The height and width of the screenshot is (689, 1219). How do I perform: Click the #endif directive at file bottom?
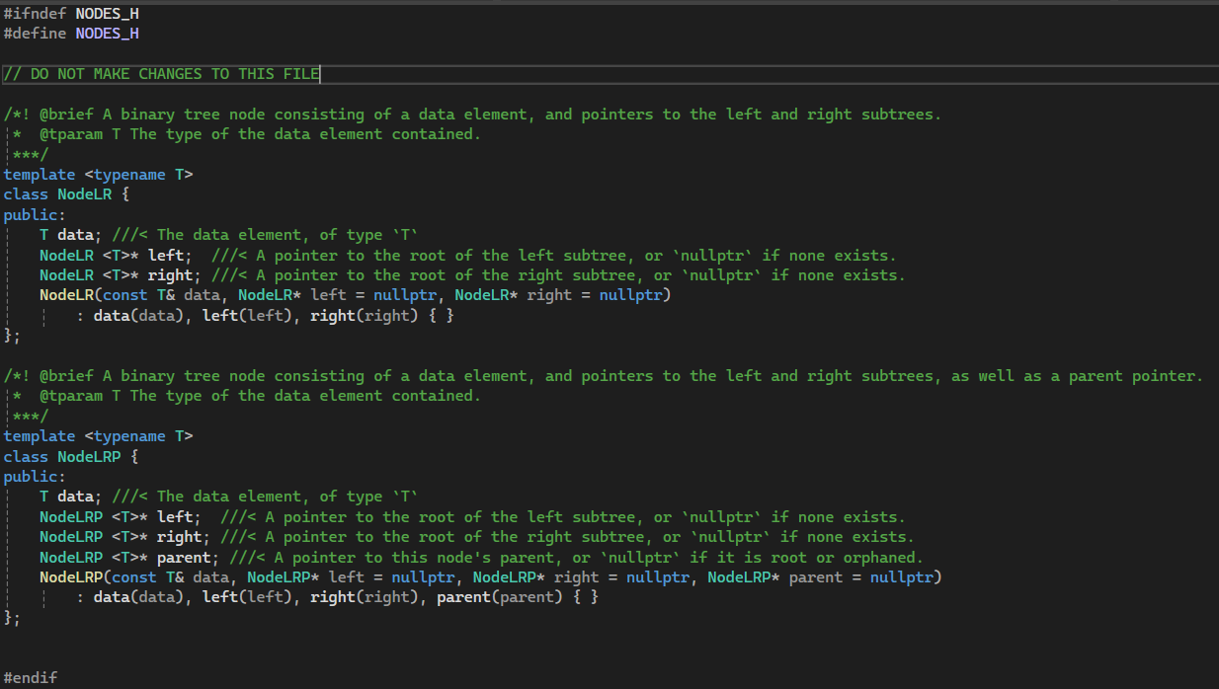[x=30, y=677]
